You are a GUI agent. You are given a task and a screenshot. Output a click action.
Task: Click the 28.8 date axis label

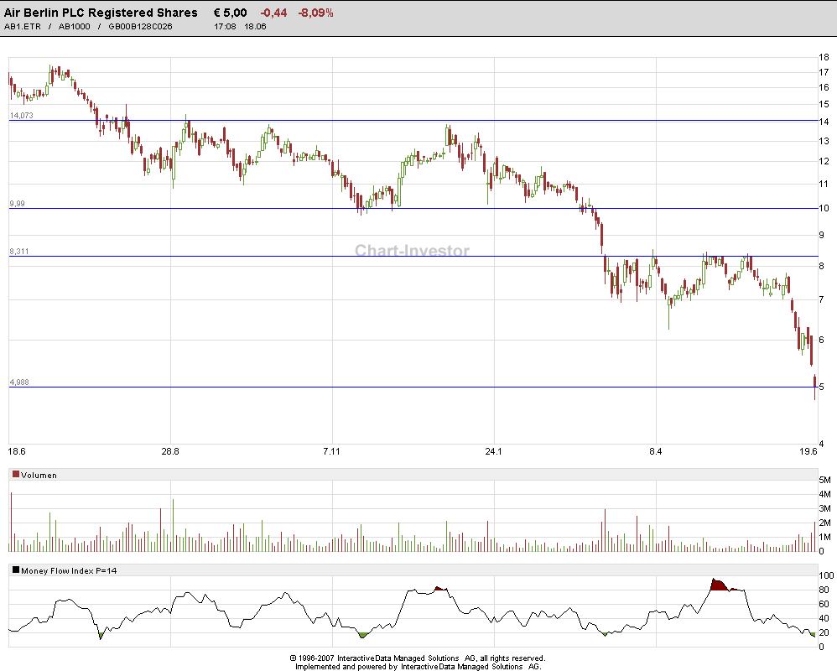pyautogui.click(x=170, y=451)
